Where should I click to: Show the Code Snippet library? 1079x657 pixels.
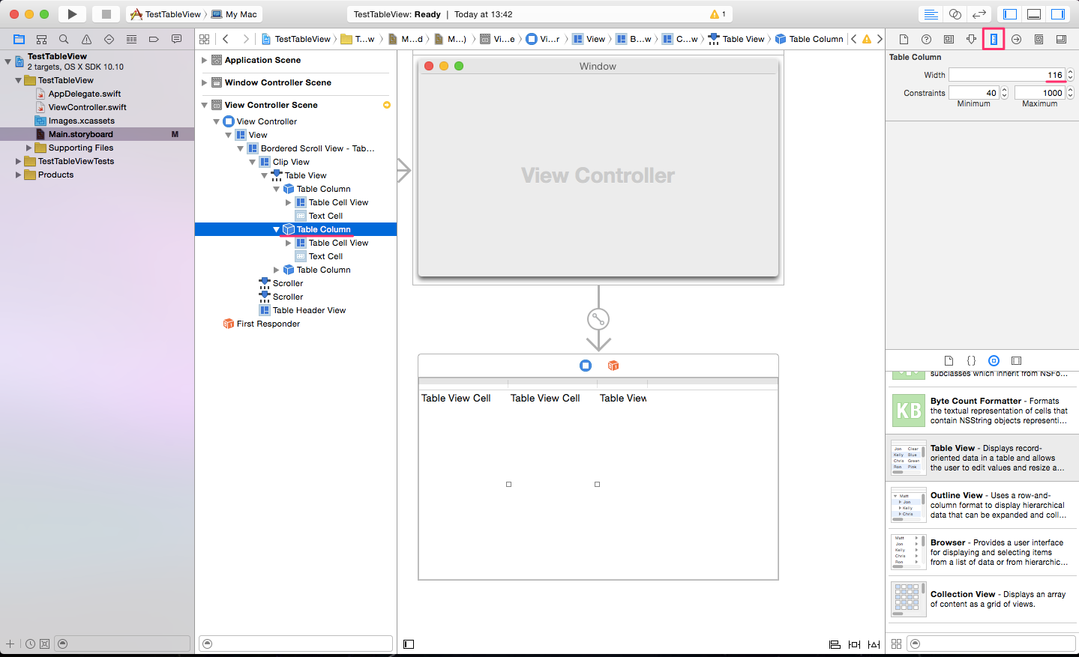[x=971, y=360]
